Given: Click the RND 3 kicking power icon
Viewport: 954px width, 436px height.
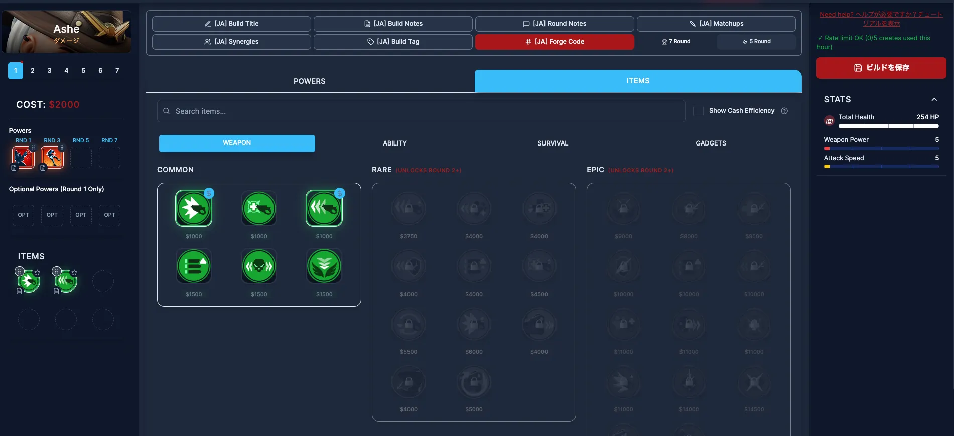Looking at the screenshot, I should pyautogui.click(x=52, y=158).
